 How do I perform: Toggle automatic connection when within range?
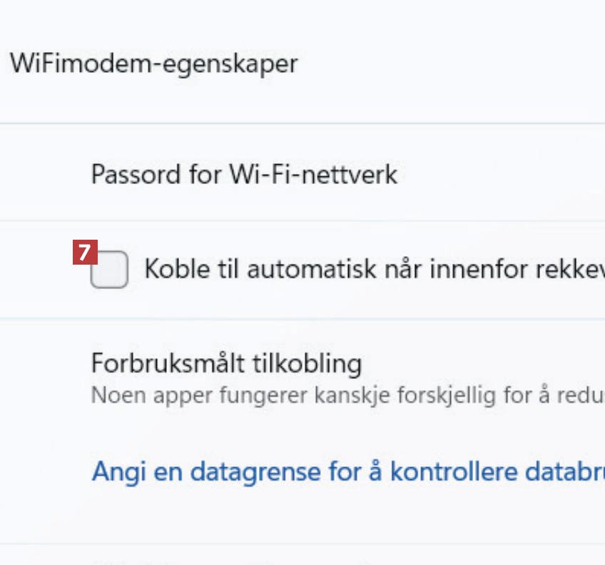coord(109,270)
